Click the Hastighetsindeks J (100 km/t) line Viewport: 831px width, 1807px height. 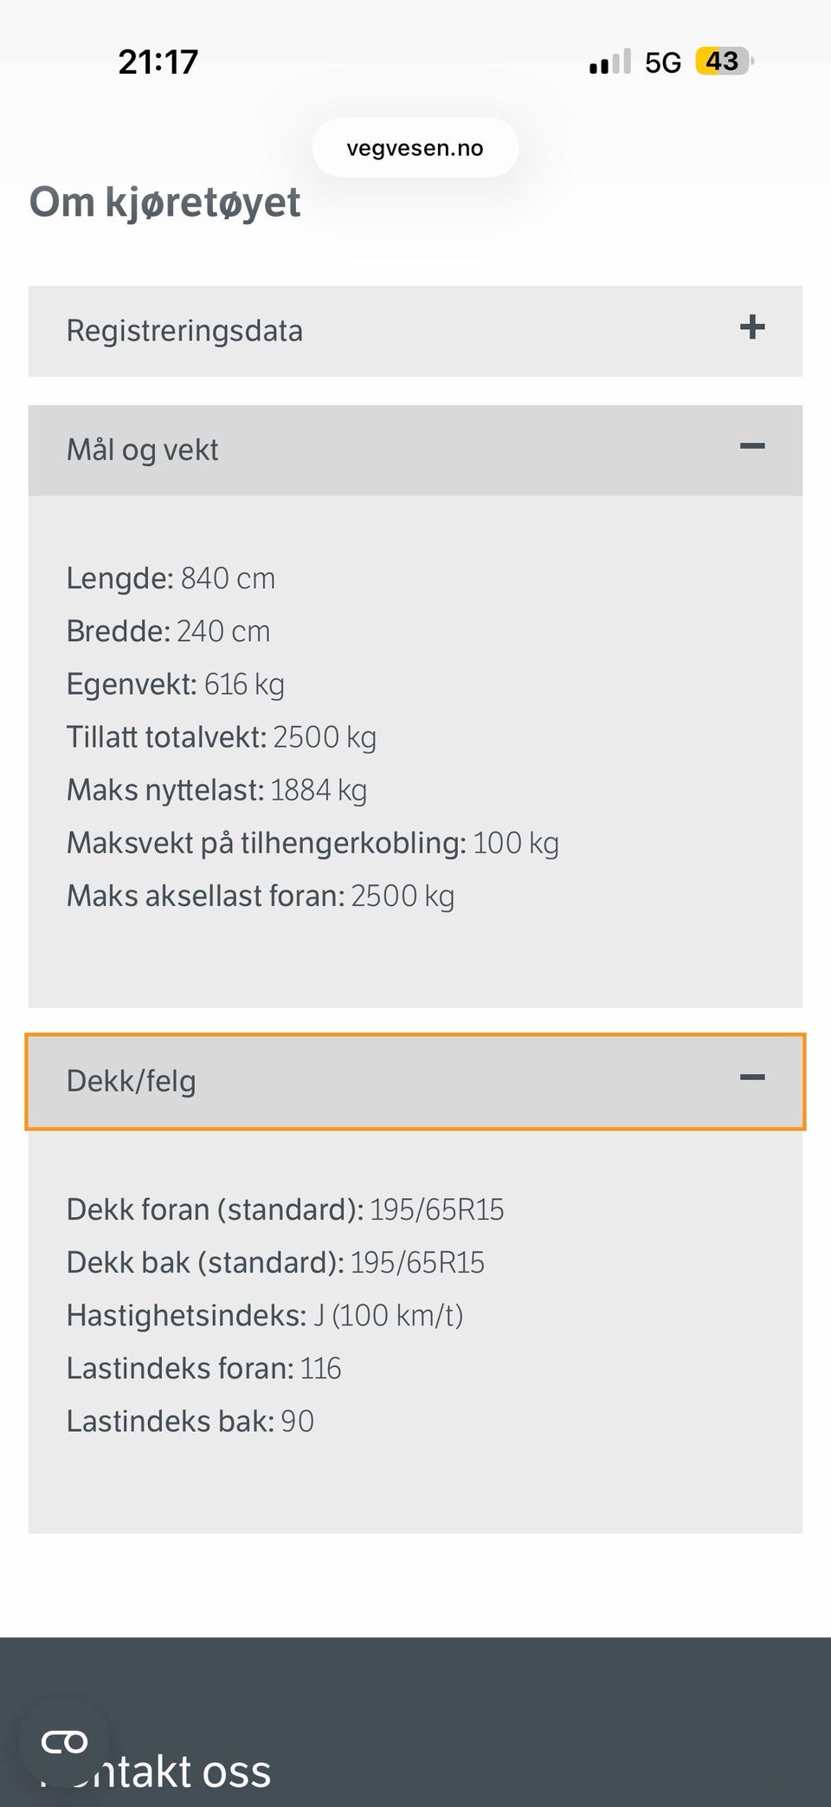265,1316
